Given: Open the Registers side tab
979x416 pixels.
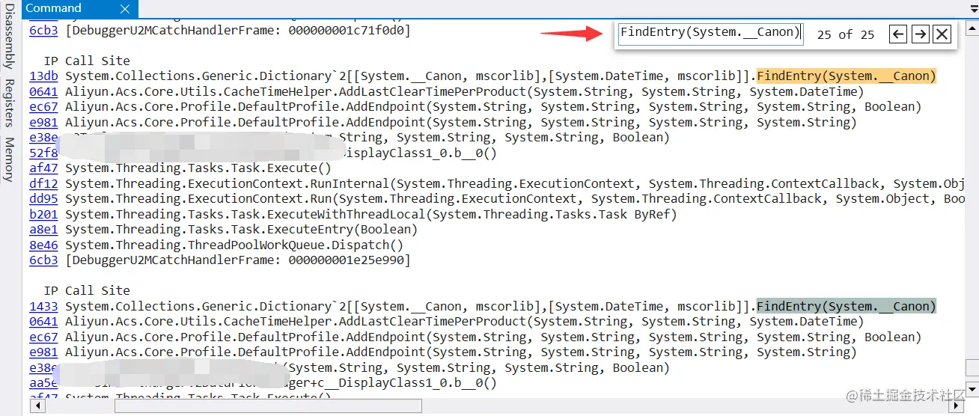Looking at the screenshot, I should 9,103.
